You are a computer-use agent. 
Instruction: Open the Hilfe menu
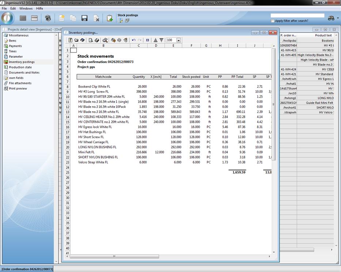(x=39, y=8)
